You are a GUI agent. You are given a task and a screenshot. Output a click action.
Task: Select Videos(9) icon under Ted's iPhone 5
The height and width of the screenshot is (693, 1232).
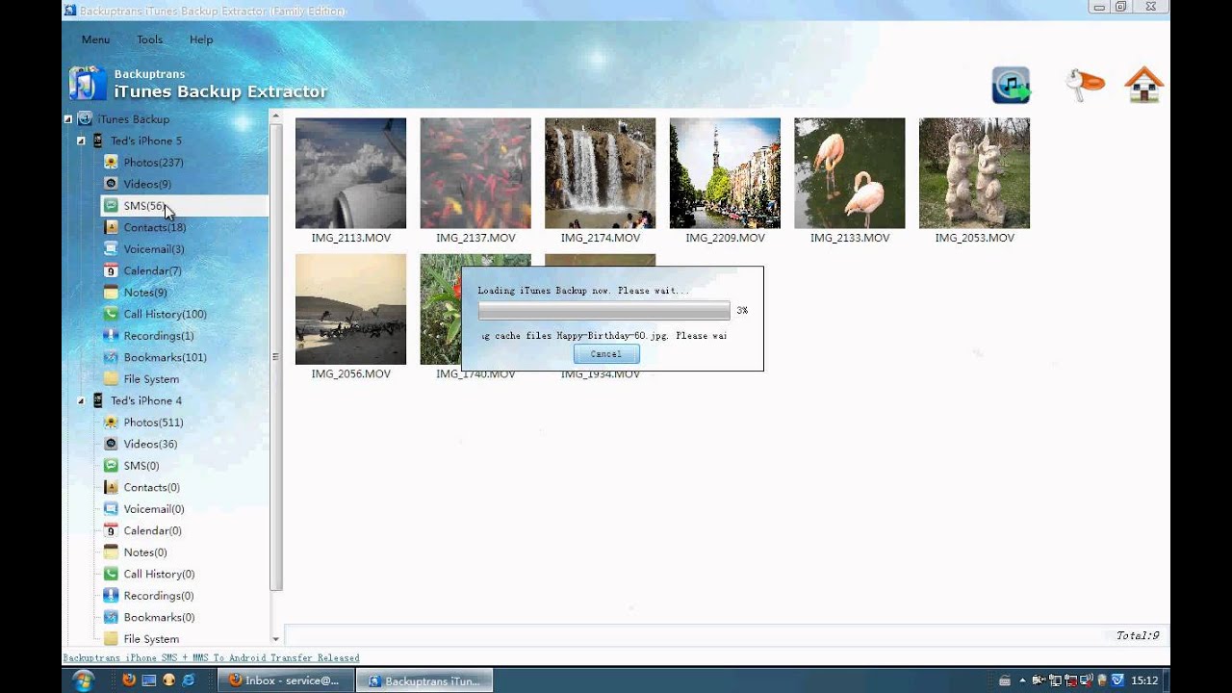coord(111,184)
